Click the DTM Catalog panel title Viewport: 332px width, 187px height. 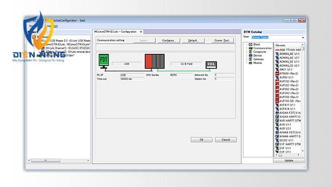[x=253, y=32]
